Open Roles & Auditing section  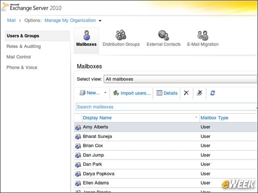click(23, 47)
